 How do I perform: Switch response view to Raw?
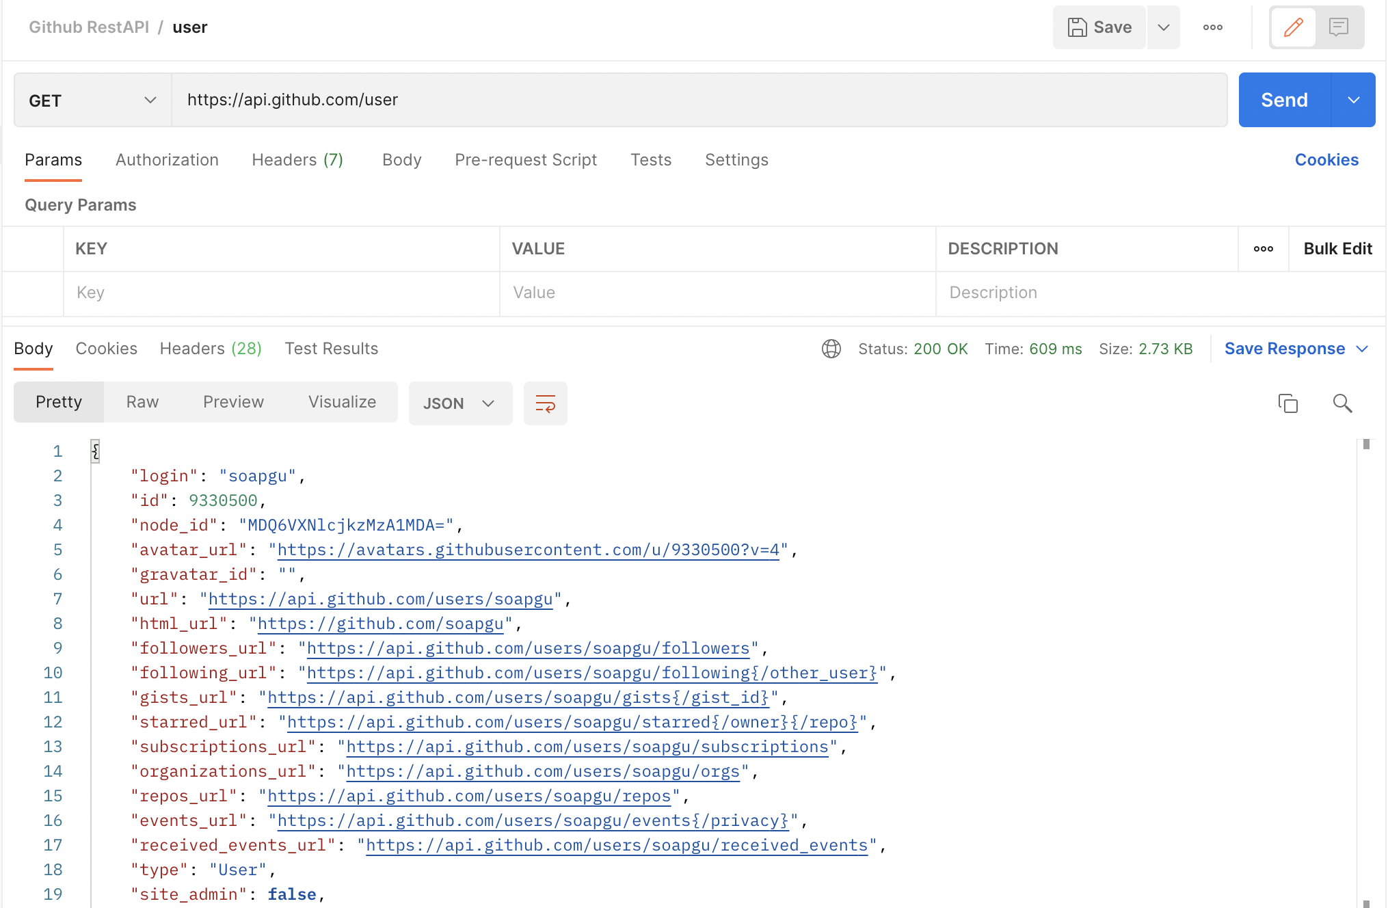pyautogui.click(x=141, y=402)
